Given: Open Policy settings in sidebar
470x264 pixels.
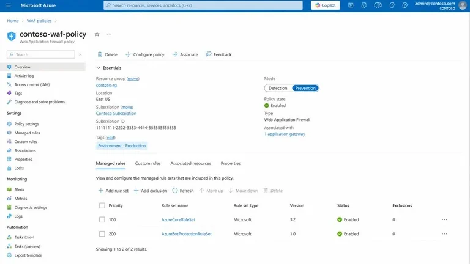Looking at the screenshot, I should coord(23,124).
